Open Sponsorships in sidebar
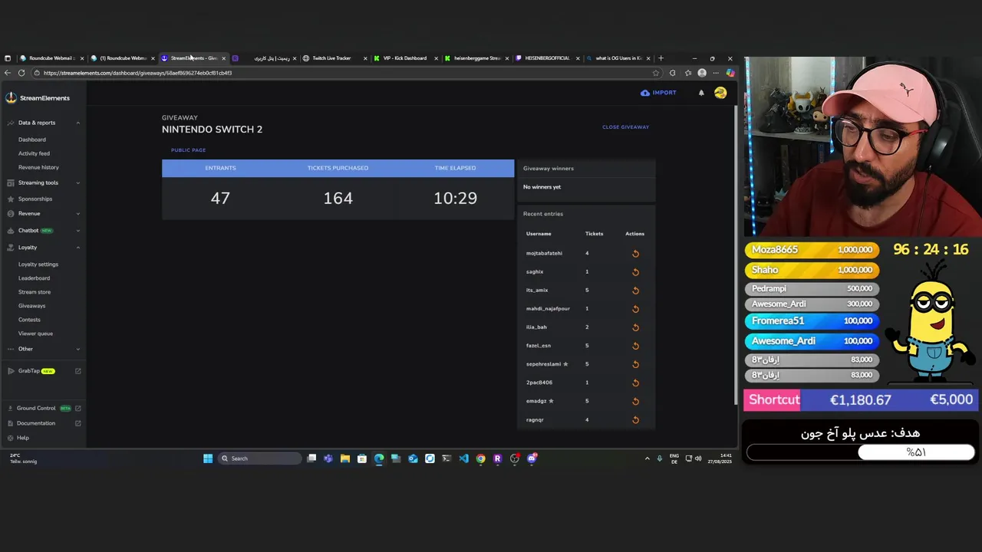 [35, 199]
